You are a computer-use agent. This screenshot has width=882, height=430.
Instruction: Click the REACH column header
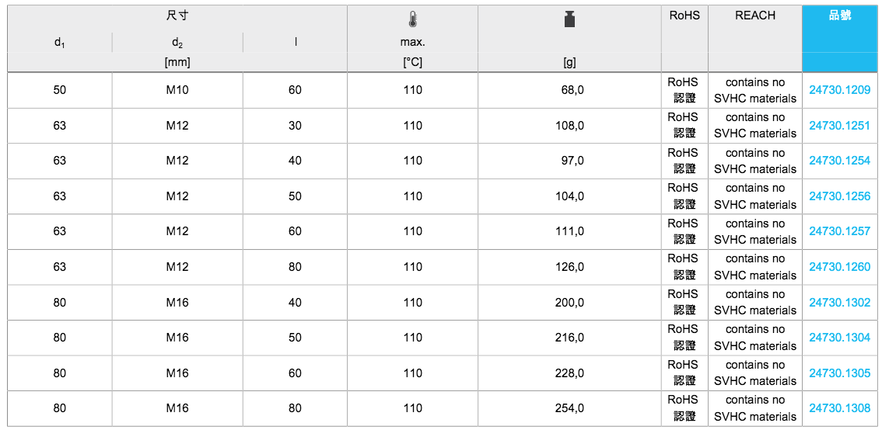[754, 16]
